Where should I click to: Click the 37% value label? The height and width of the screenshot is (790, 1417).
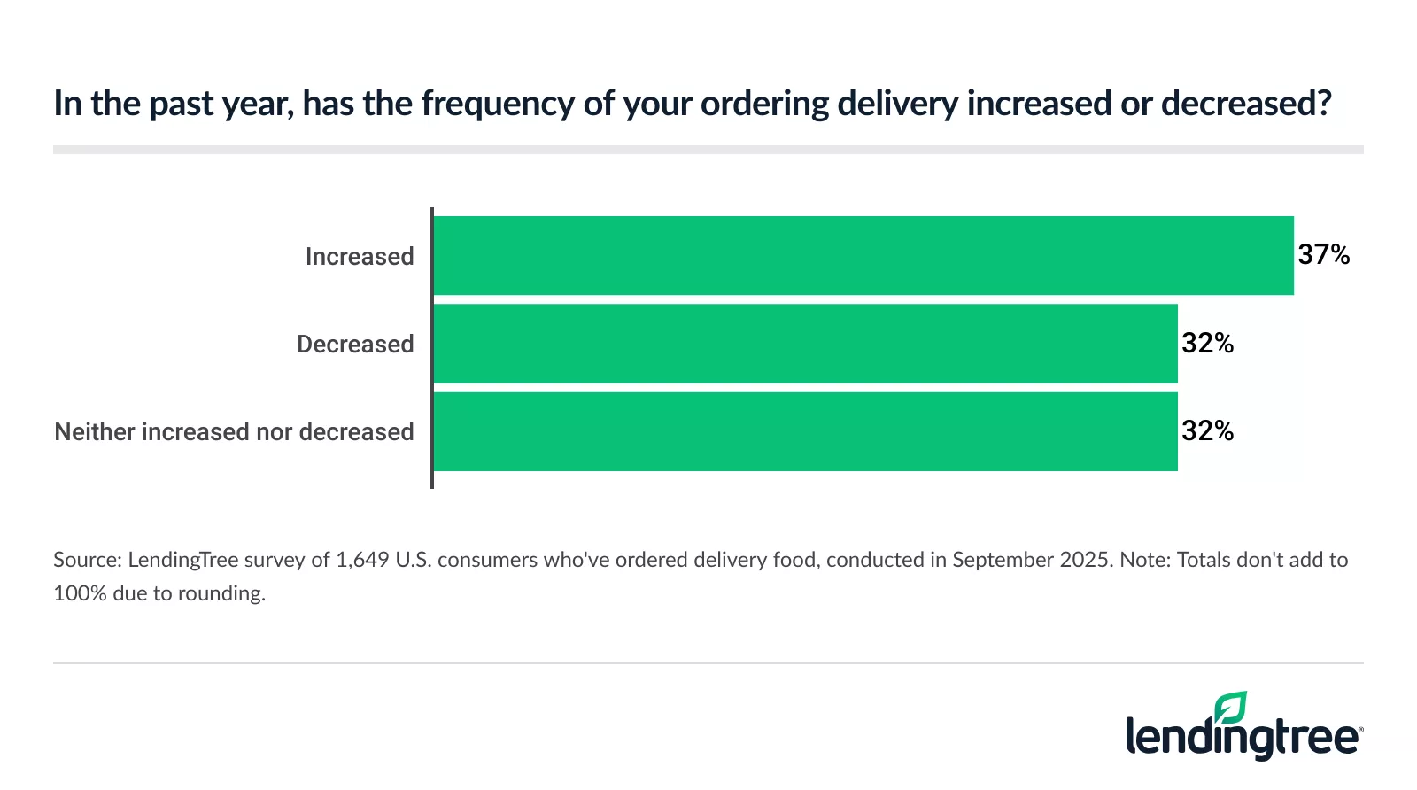pos(1323,255)
